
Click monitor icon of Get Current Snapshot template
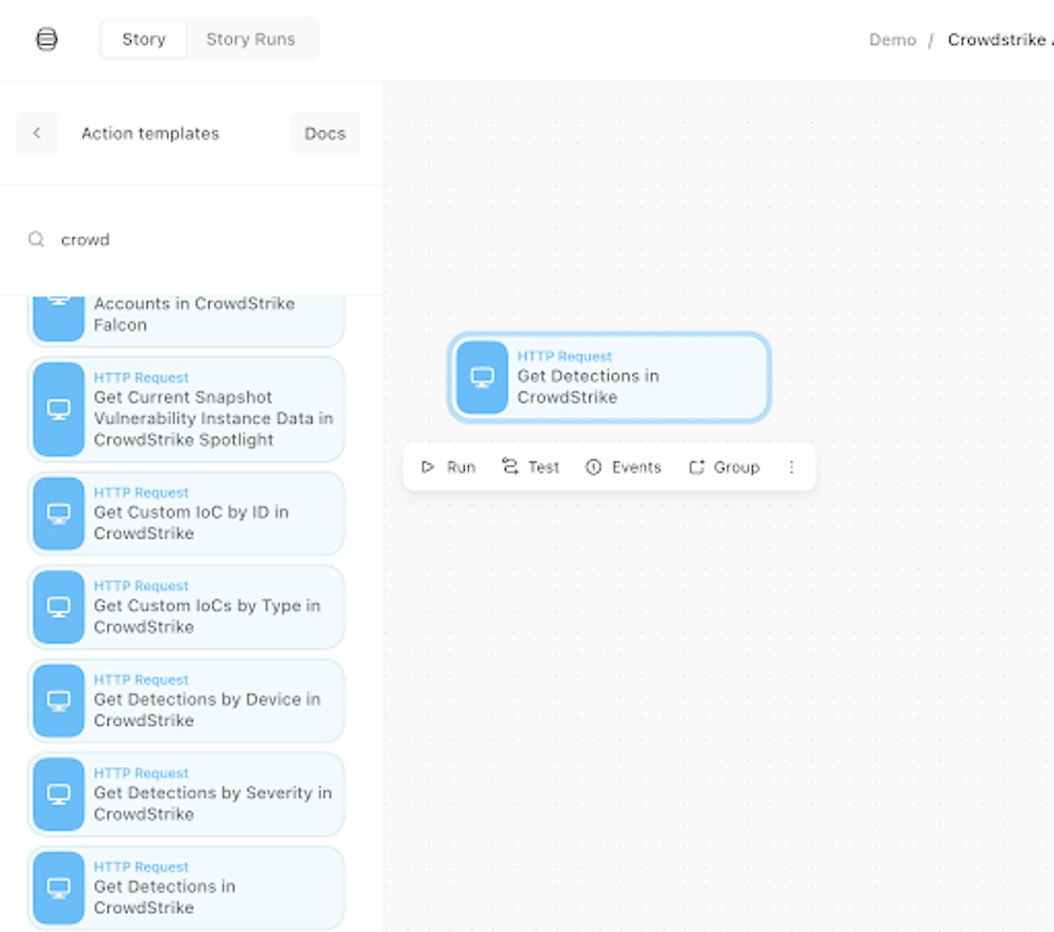(59, 409)
